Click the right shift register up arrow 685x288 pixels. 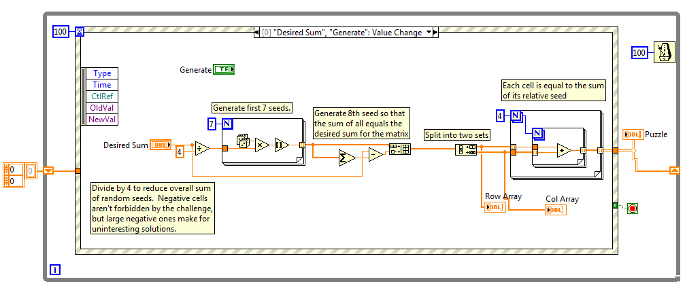point(675,170)
